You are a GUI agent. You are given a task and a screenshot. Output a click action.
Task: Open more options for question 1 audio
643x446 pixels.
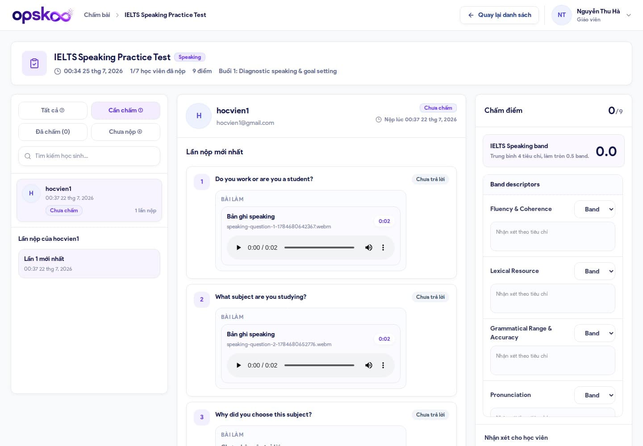(x=383, y=248)
